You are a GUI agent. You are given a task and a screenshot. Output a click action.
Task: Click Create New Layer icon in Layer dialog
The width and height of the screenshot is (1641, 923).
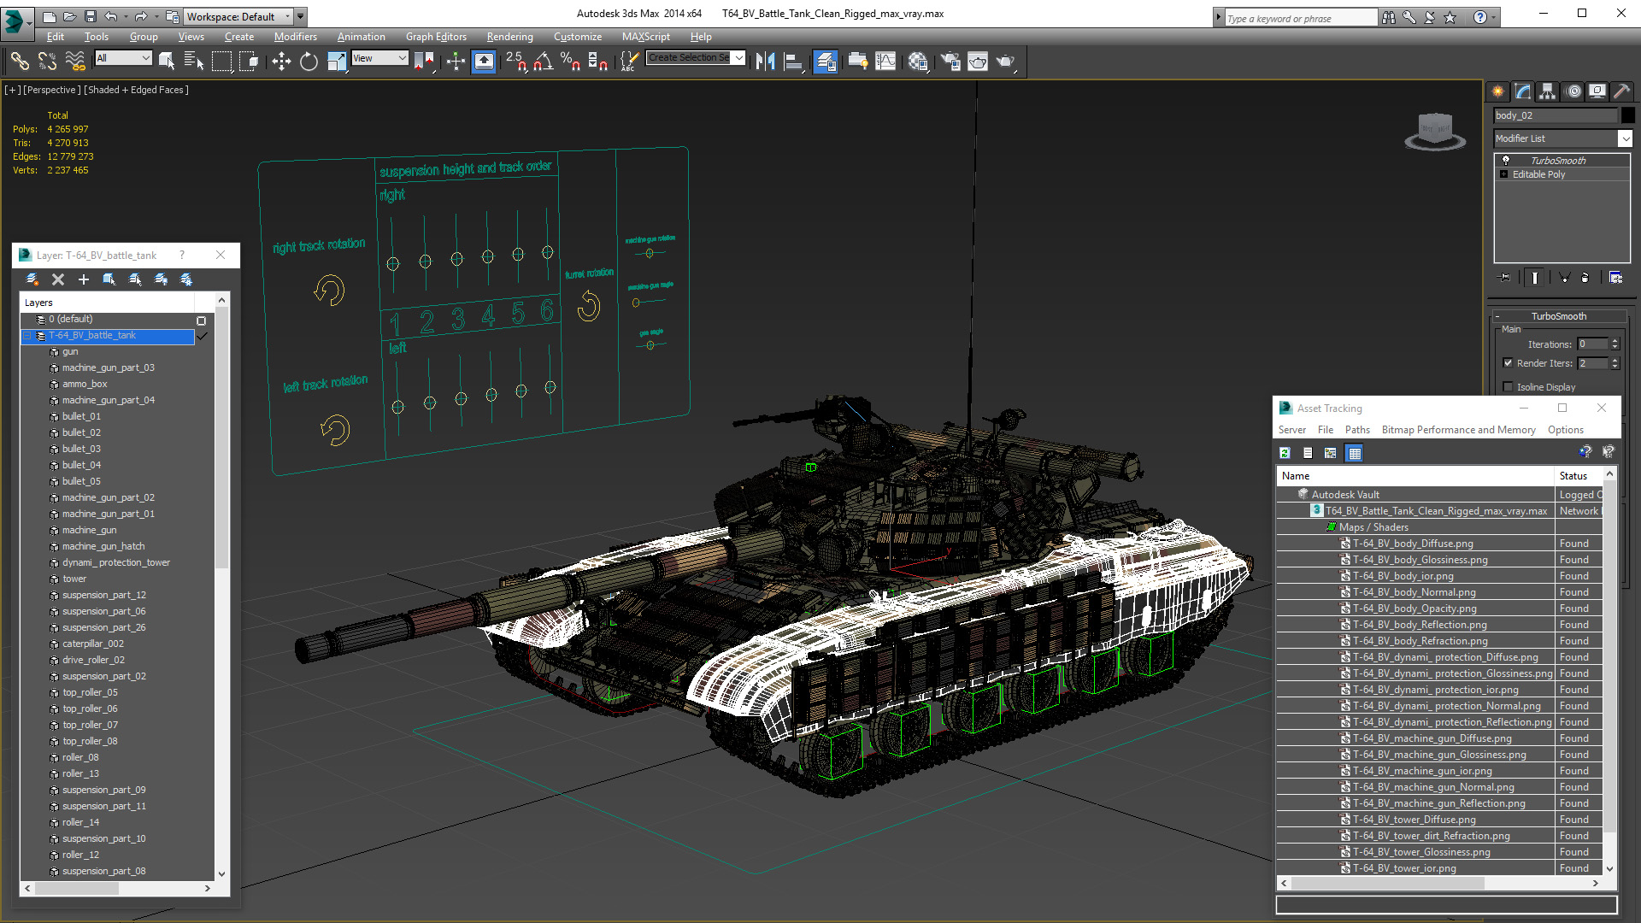pos(32,279)
